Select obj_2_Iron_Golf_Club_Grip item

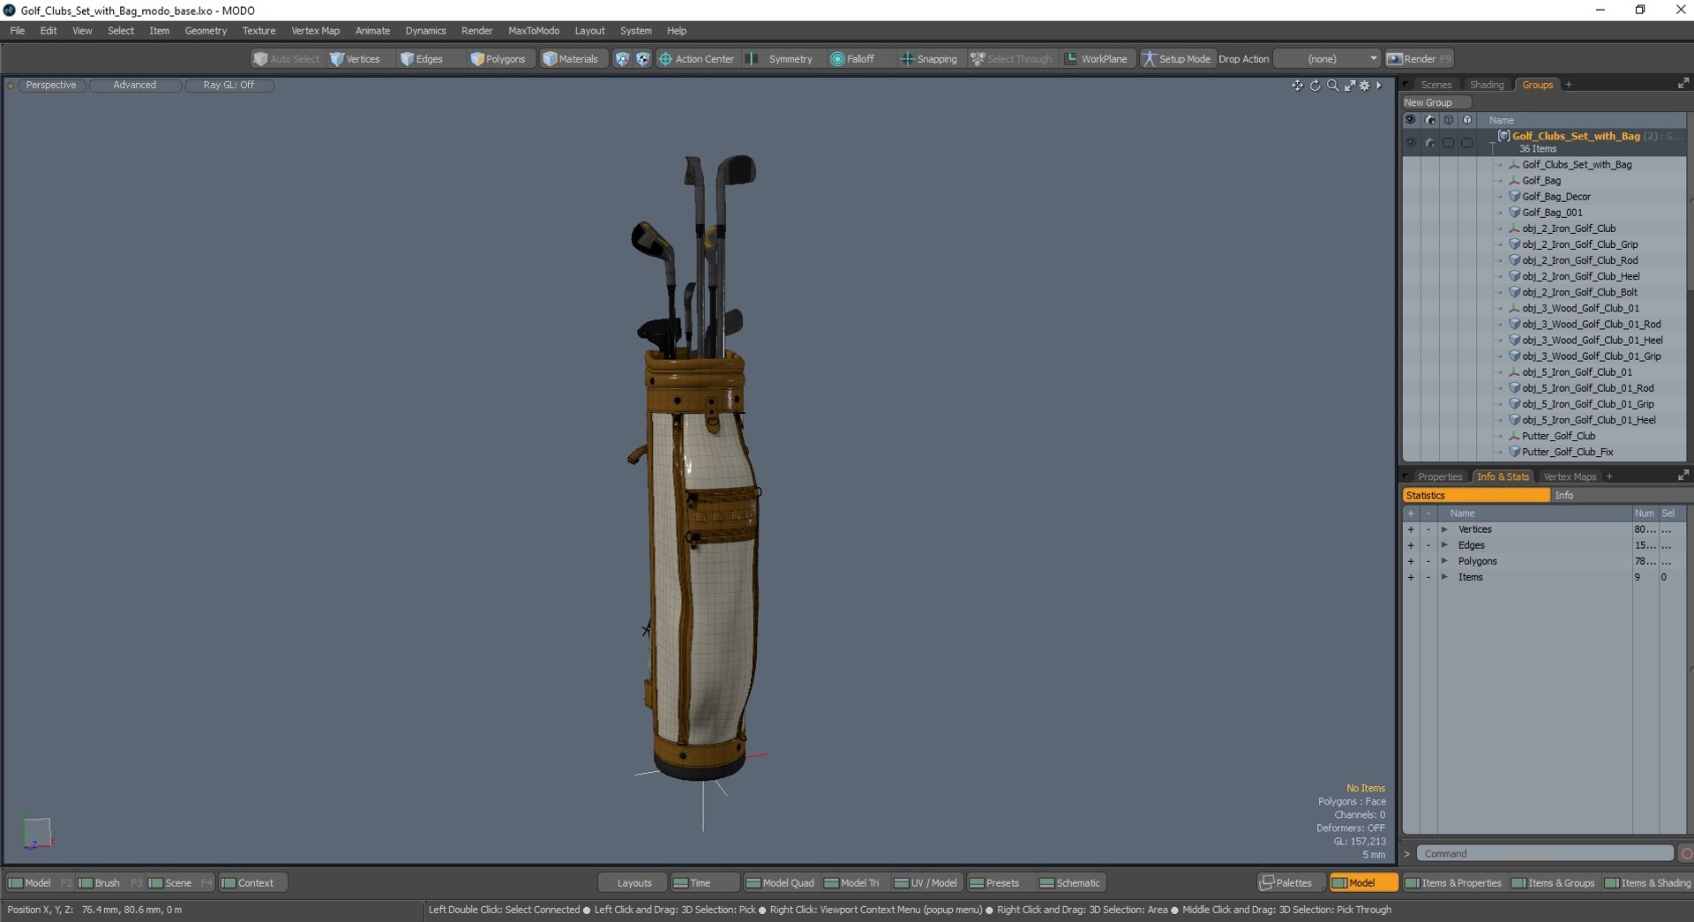tap(1579, 244)
